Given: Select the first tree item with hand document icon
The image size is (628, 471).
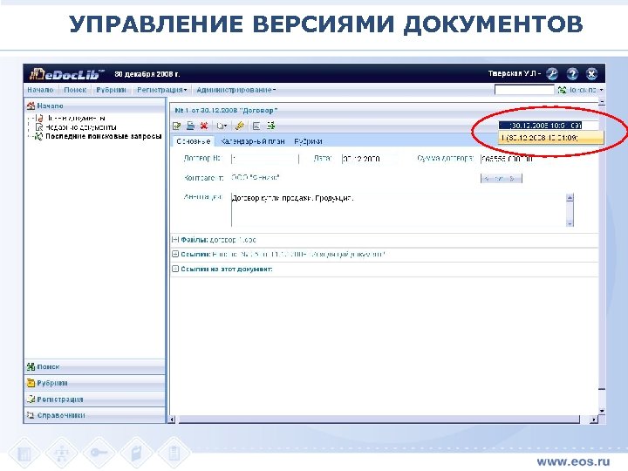Looking at the screenshot, I should (71, 118).
